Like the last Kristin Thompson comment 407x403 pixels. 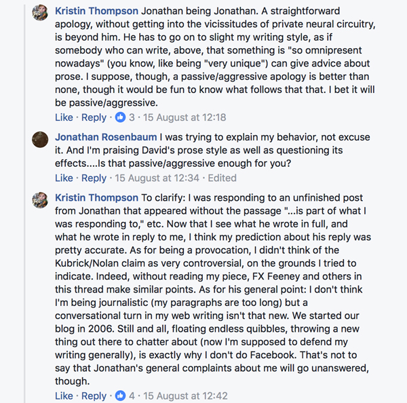64,396
